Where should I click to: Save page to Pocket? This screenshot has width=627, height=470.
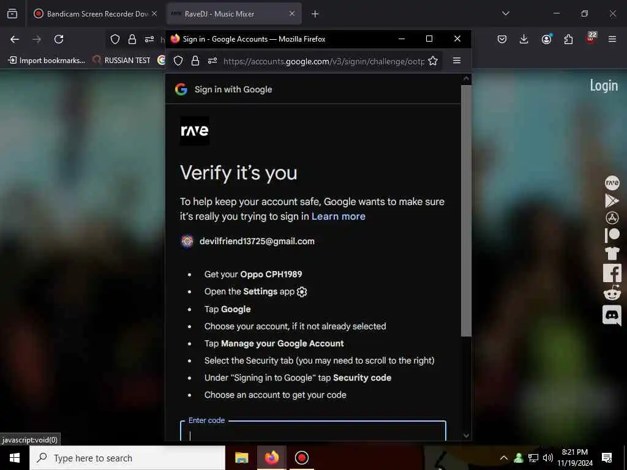pyautogui.click(x=502, y=39)
